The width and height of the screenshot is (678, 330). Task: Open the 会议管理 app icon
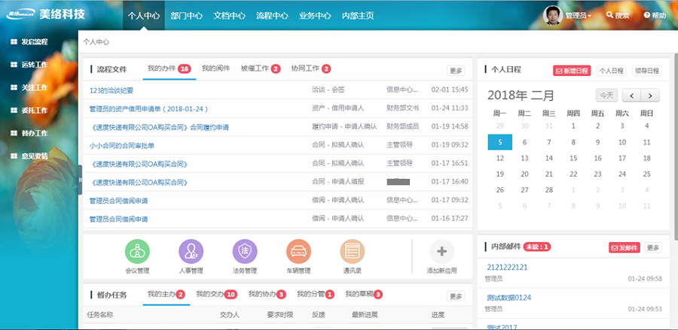coord(137,252)
